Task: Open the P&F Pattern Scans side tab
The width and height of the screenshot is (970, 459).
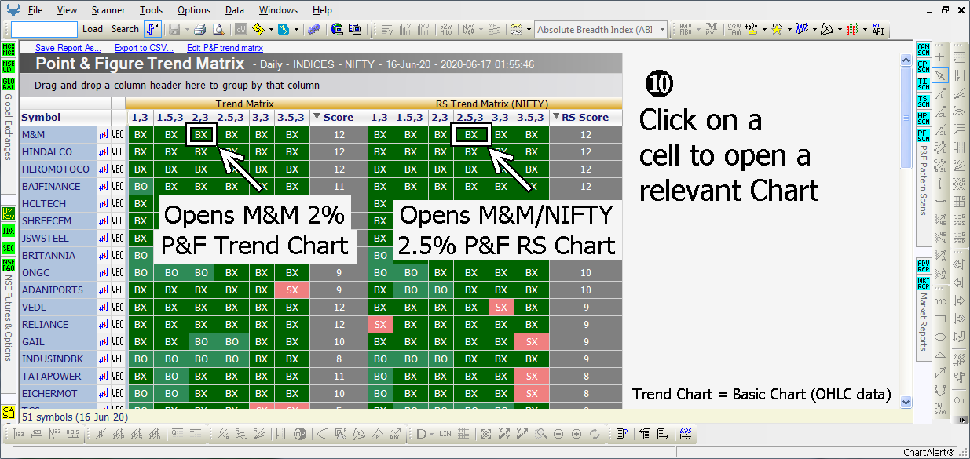Action: (x=924, y=180)
